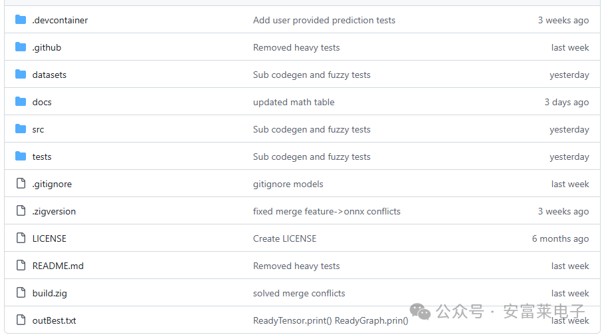The height and width of the screenshot is (335, 604).
Task: Click the outBest.txt file icon
Action: click(x=21, y=320)
